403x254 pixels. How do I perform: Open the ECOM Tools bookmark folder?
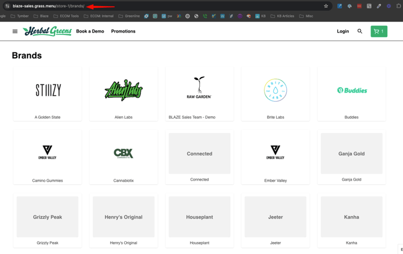tap(66, 16)
